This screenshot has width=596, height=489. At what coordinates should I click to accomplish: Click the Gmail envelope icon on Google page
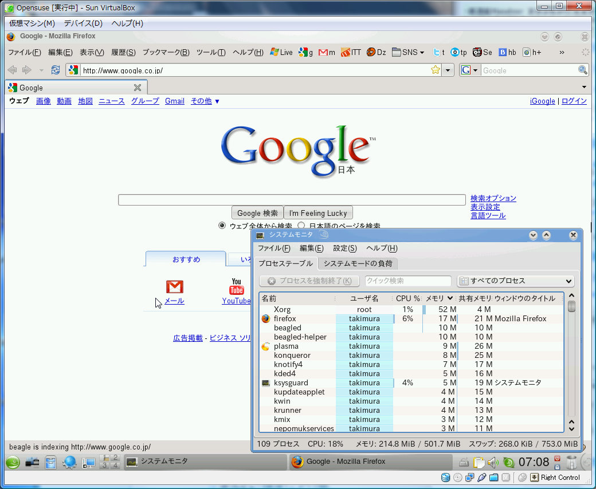coord(174,287)
